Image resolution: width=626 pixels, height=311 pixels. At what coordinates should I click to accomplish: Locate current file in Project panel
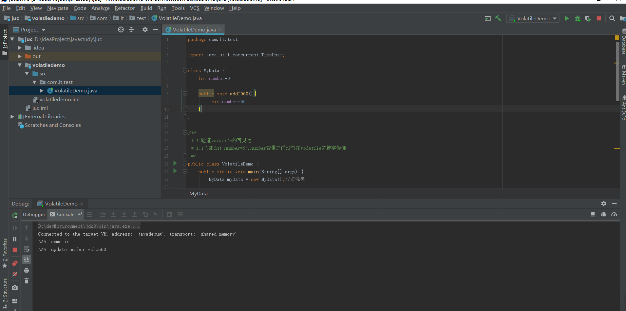121,29
